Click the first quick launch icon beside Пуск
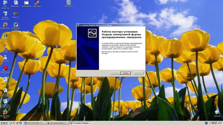The width and height of the screenshot is (223, 125). (x=11, y=123)
